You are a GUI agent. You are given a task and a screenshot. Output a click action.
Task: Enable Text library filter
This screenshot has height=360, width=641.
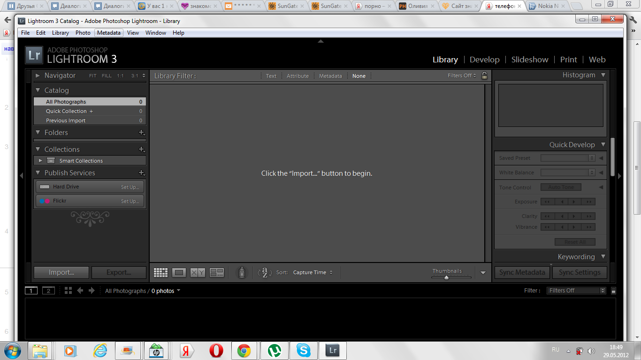(271, 76)
